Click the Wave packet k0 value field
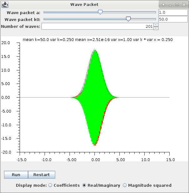Image resolution: width=189 pixels, height=193 pixels. coord(173,19)
